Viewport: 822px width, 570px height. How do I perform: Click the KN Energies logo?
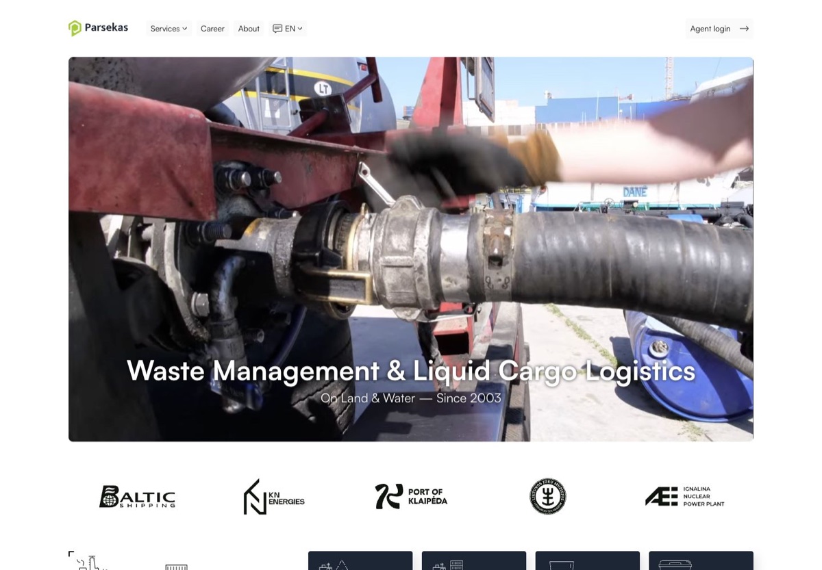(274, 497)
